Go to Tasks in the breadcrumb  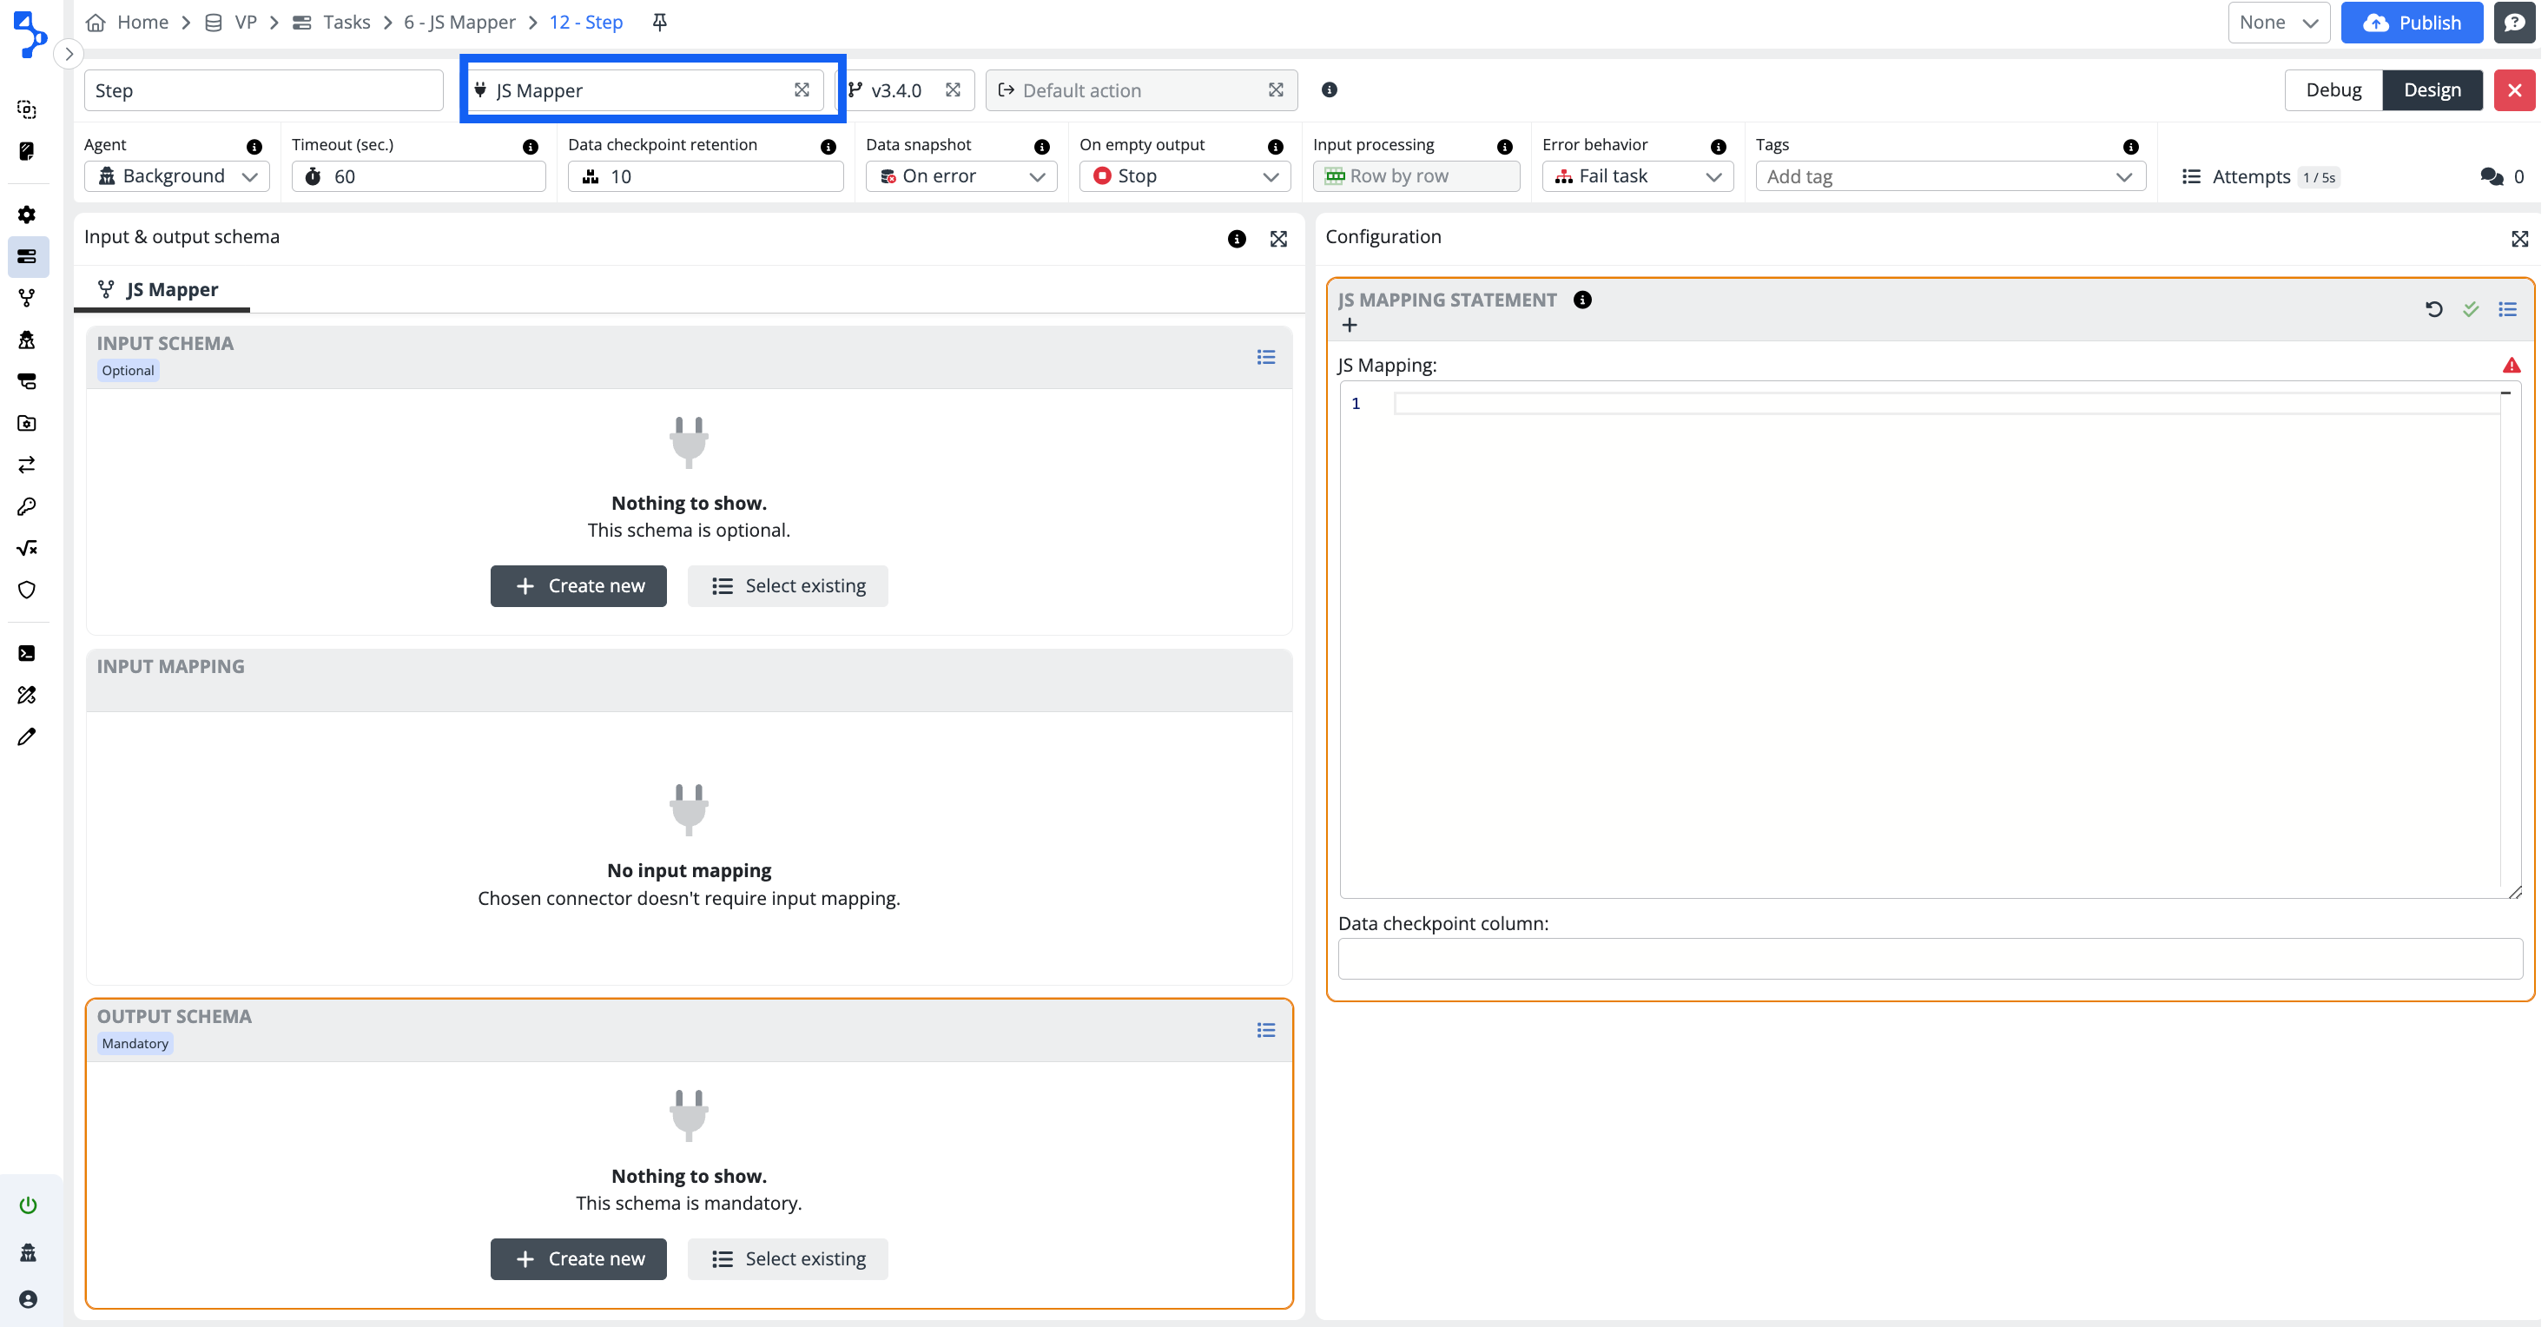pos(346,22)
